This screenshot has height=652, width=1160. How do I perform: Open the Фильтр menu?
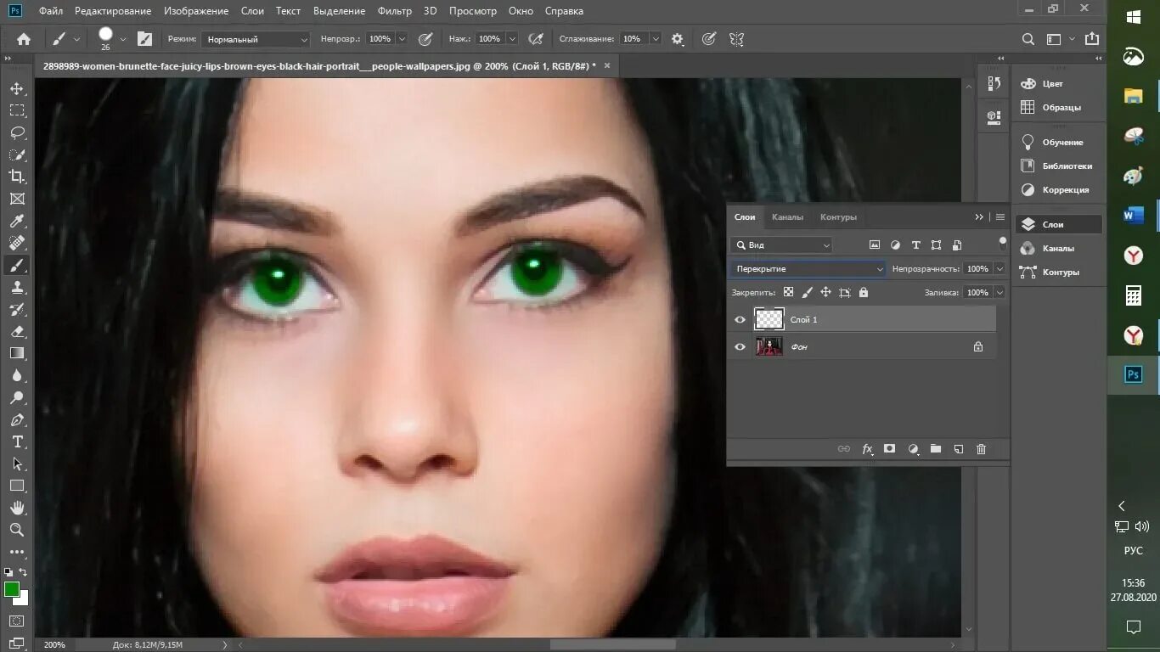click(394, 11)
